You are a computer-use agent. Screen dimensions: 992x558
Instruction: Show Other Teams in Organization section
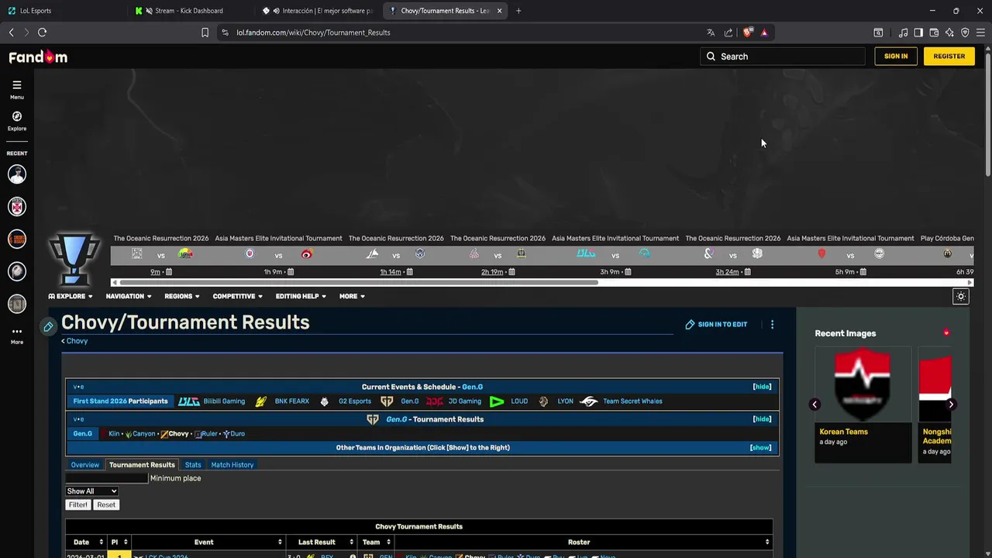[x=760, y=448]
